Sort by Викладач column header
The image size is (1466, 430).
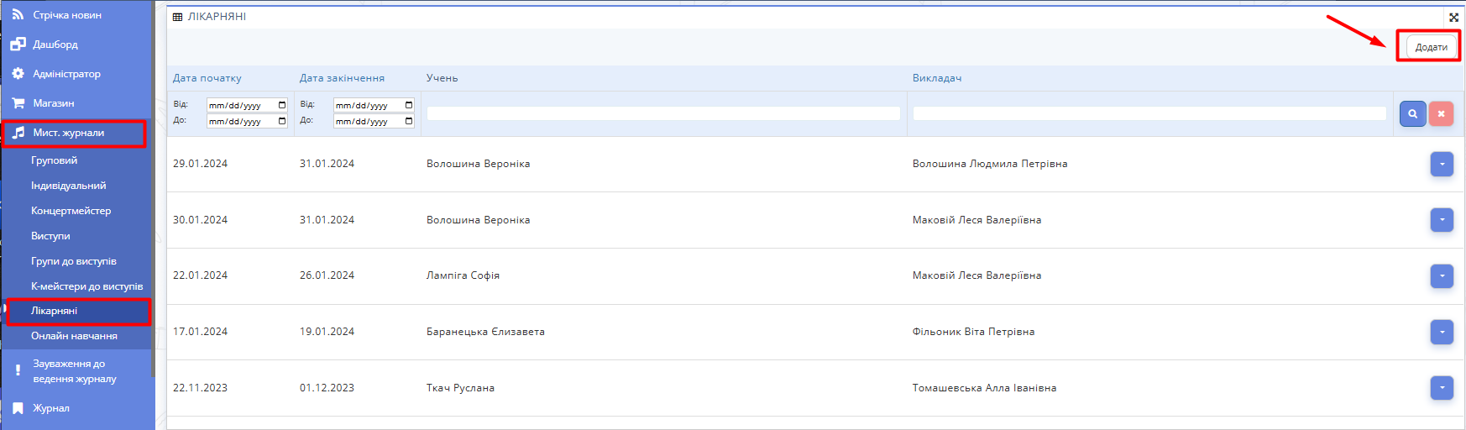pos(937,78)
